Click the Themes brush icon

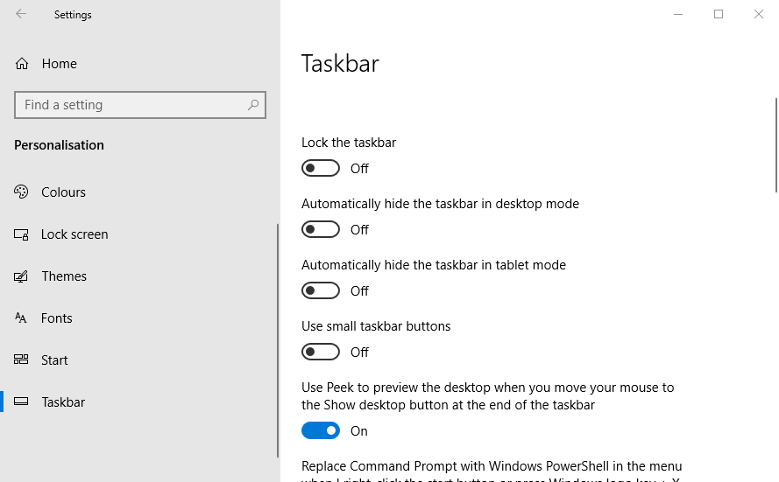click(x=21, y=276)
